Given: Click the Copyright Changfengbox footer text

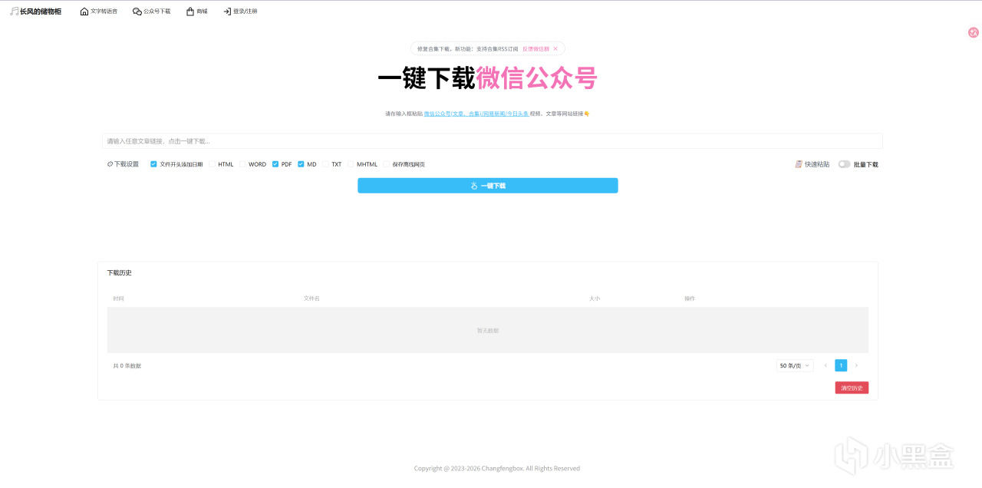Looking at the screenshot, I should [497, 468].
